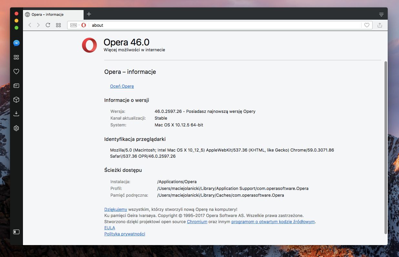Screen dimensions: 399x257
Task: Open Messenger in the sidebar
Action: coord(16,43)
